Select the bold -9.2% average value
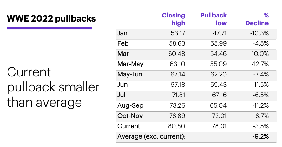The image size is (282, 147). pyautogui.click(x=260, y=136)
